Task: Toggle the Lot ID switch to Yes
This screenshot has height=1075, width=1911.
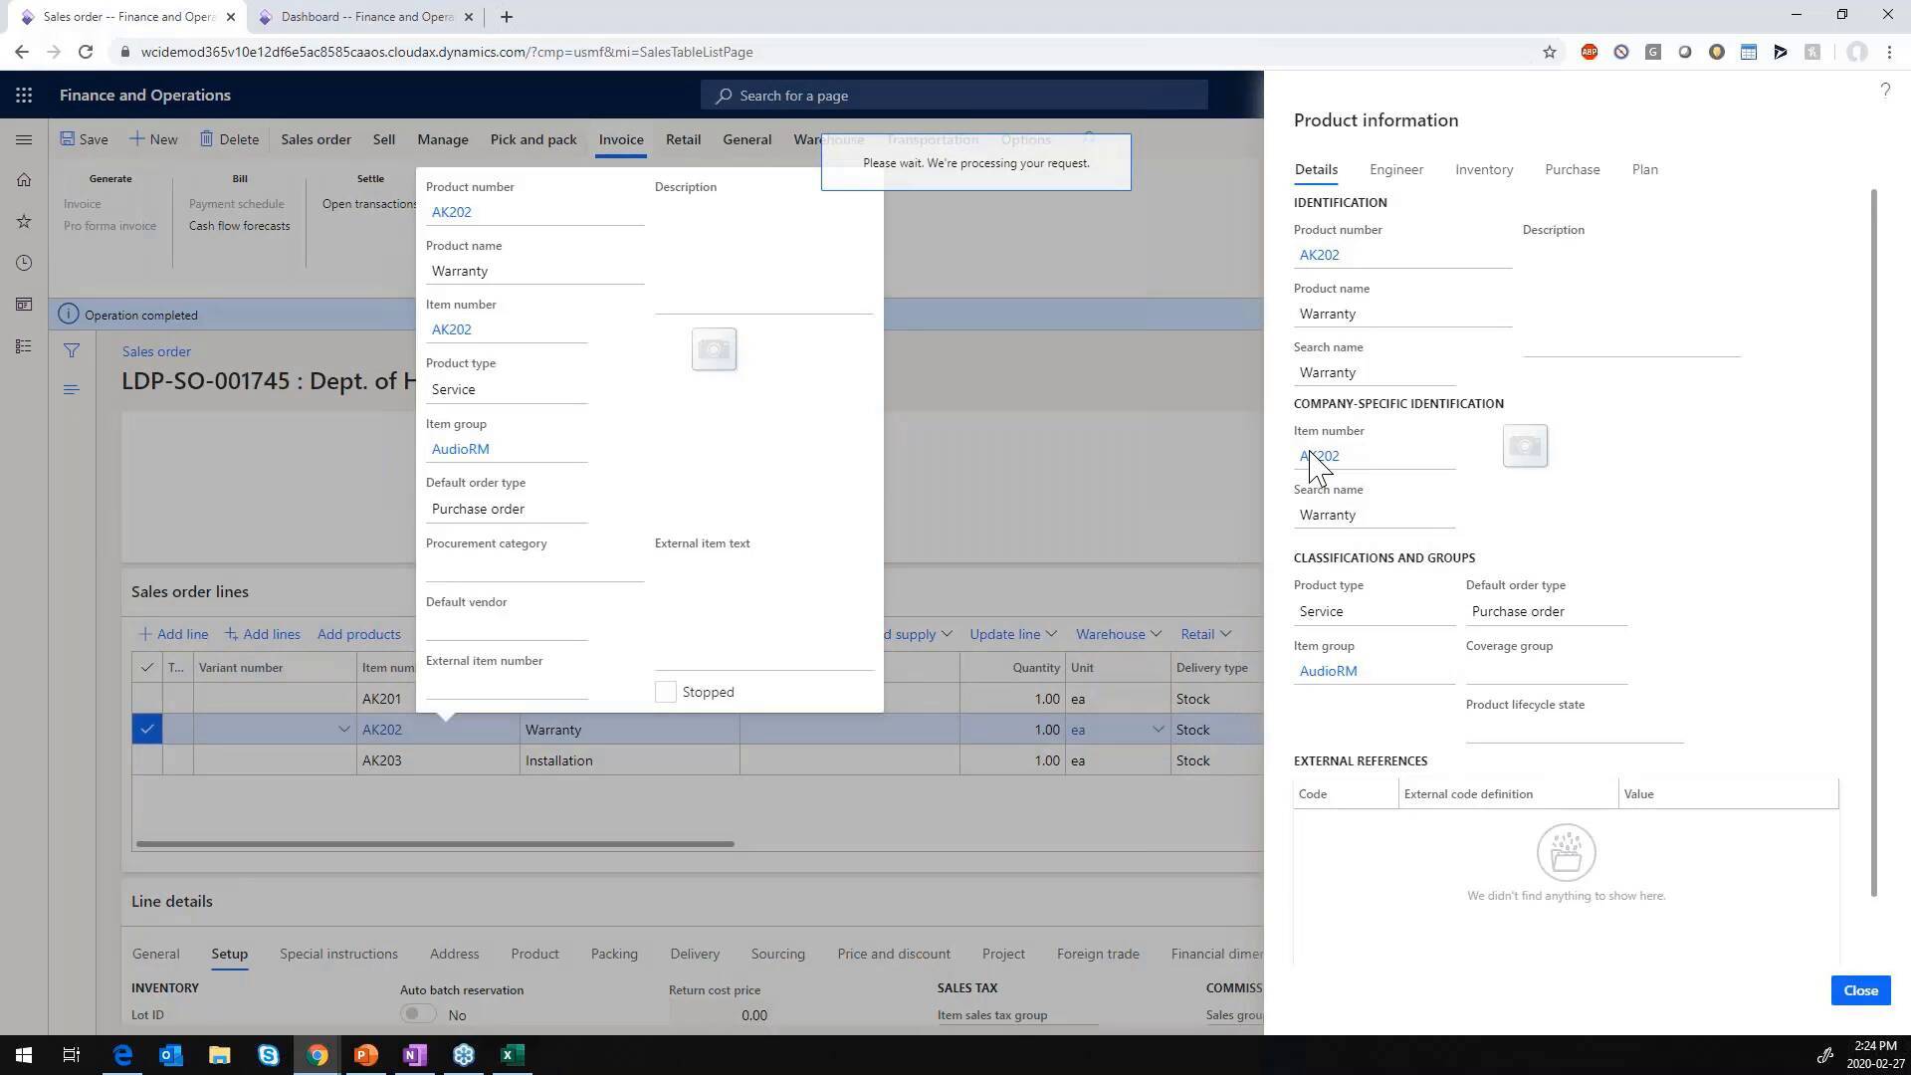Action: [x=418, y=1012]
